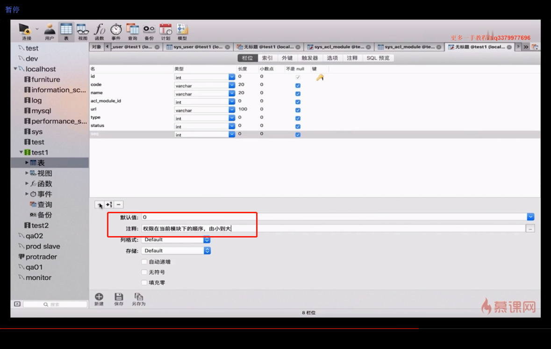Open type dropdown for seq field

click(232, 134)
